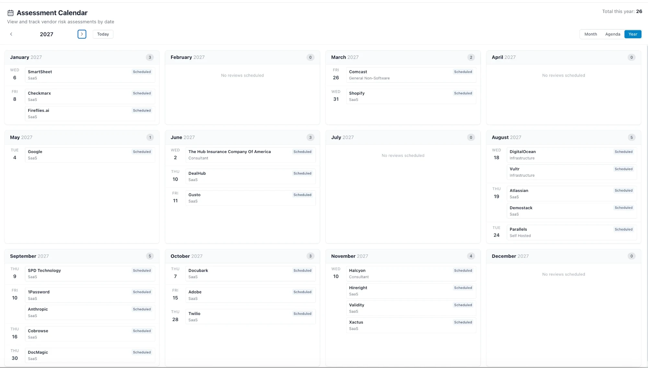Open the Hireright assessment entry
648x368 pixels.
(x=411, y=291)
